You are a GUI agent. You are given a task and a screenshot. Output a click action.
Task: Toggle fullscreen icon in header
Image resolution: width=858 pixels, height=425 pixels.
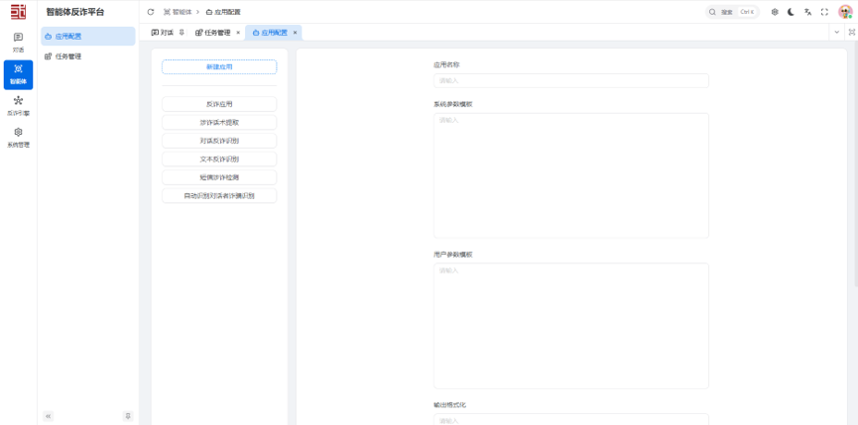coord(824,12)
